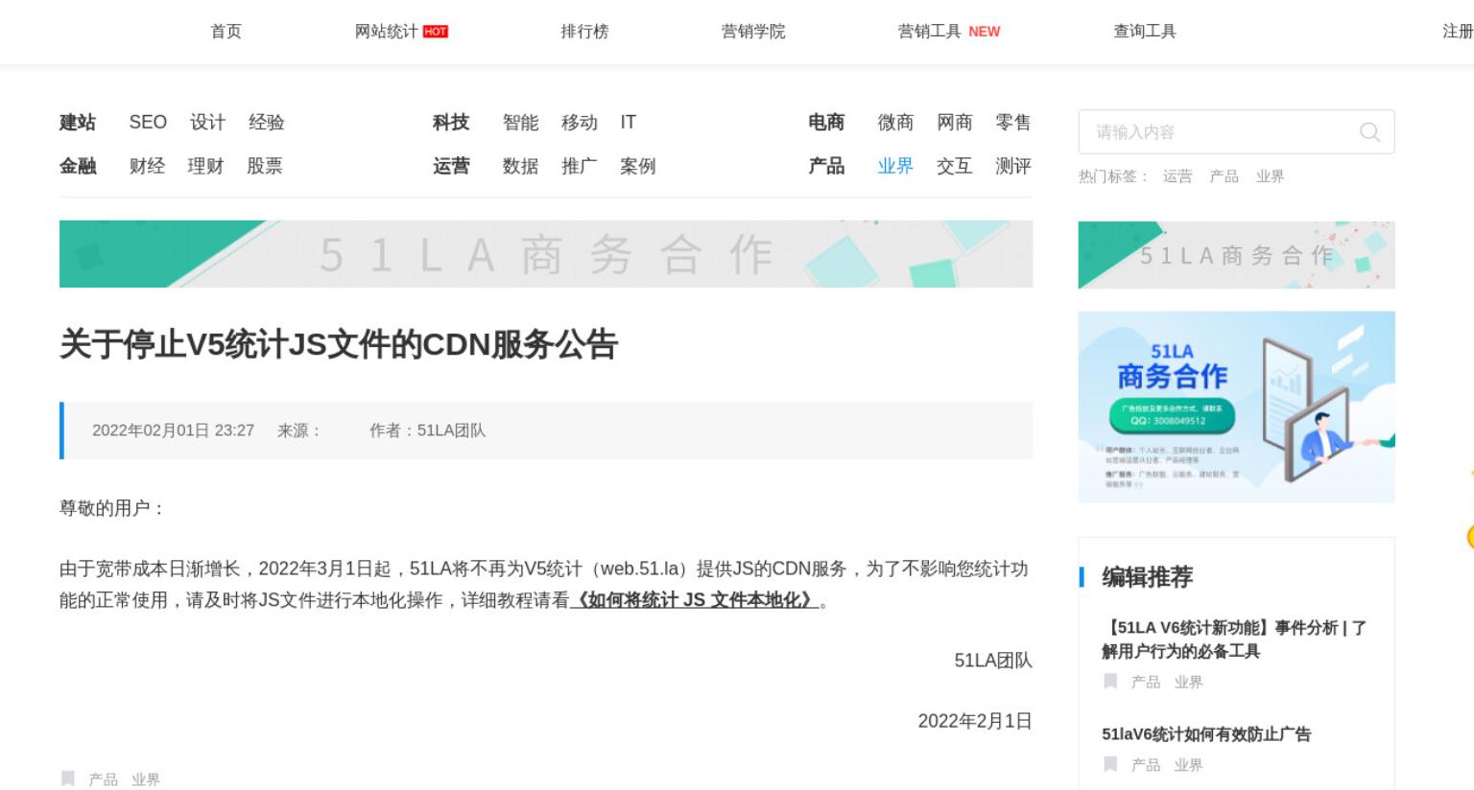Click hot tag 运营 under search
Viewport: 1474px width, 790px height.
tap(1177, 176)
